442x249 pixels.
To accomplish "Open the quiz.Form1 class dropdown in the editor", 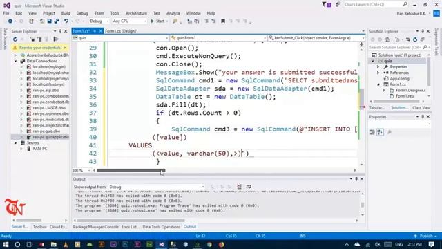I will (218, 38).
